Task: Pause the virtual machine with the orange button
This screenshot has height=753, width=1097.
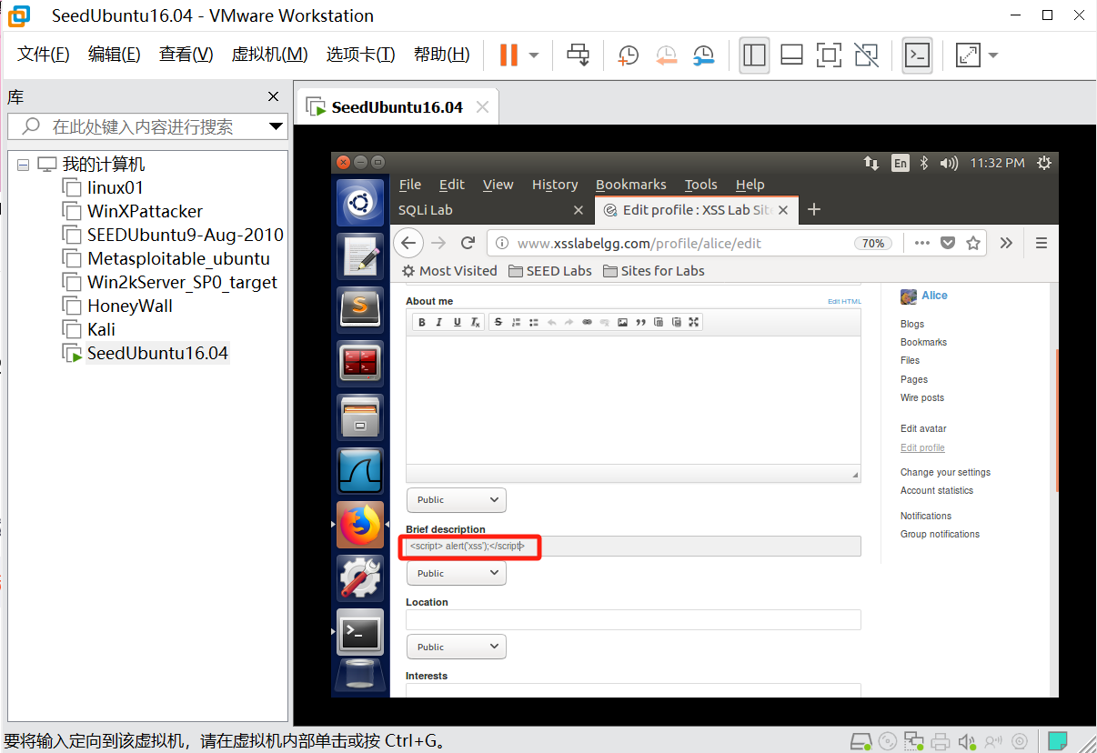Action: point(508,55)
